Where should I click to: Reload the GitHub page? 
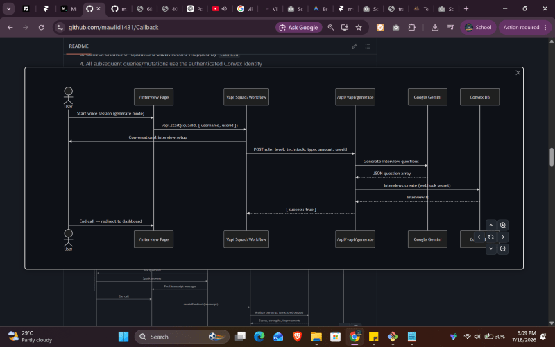[x=41, y=27]
